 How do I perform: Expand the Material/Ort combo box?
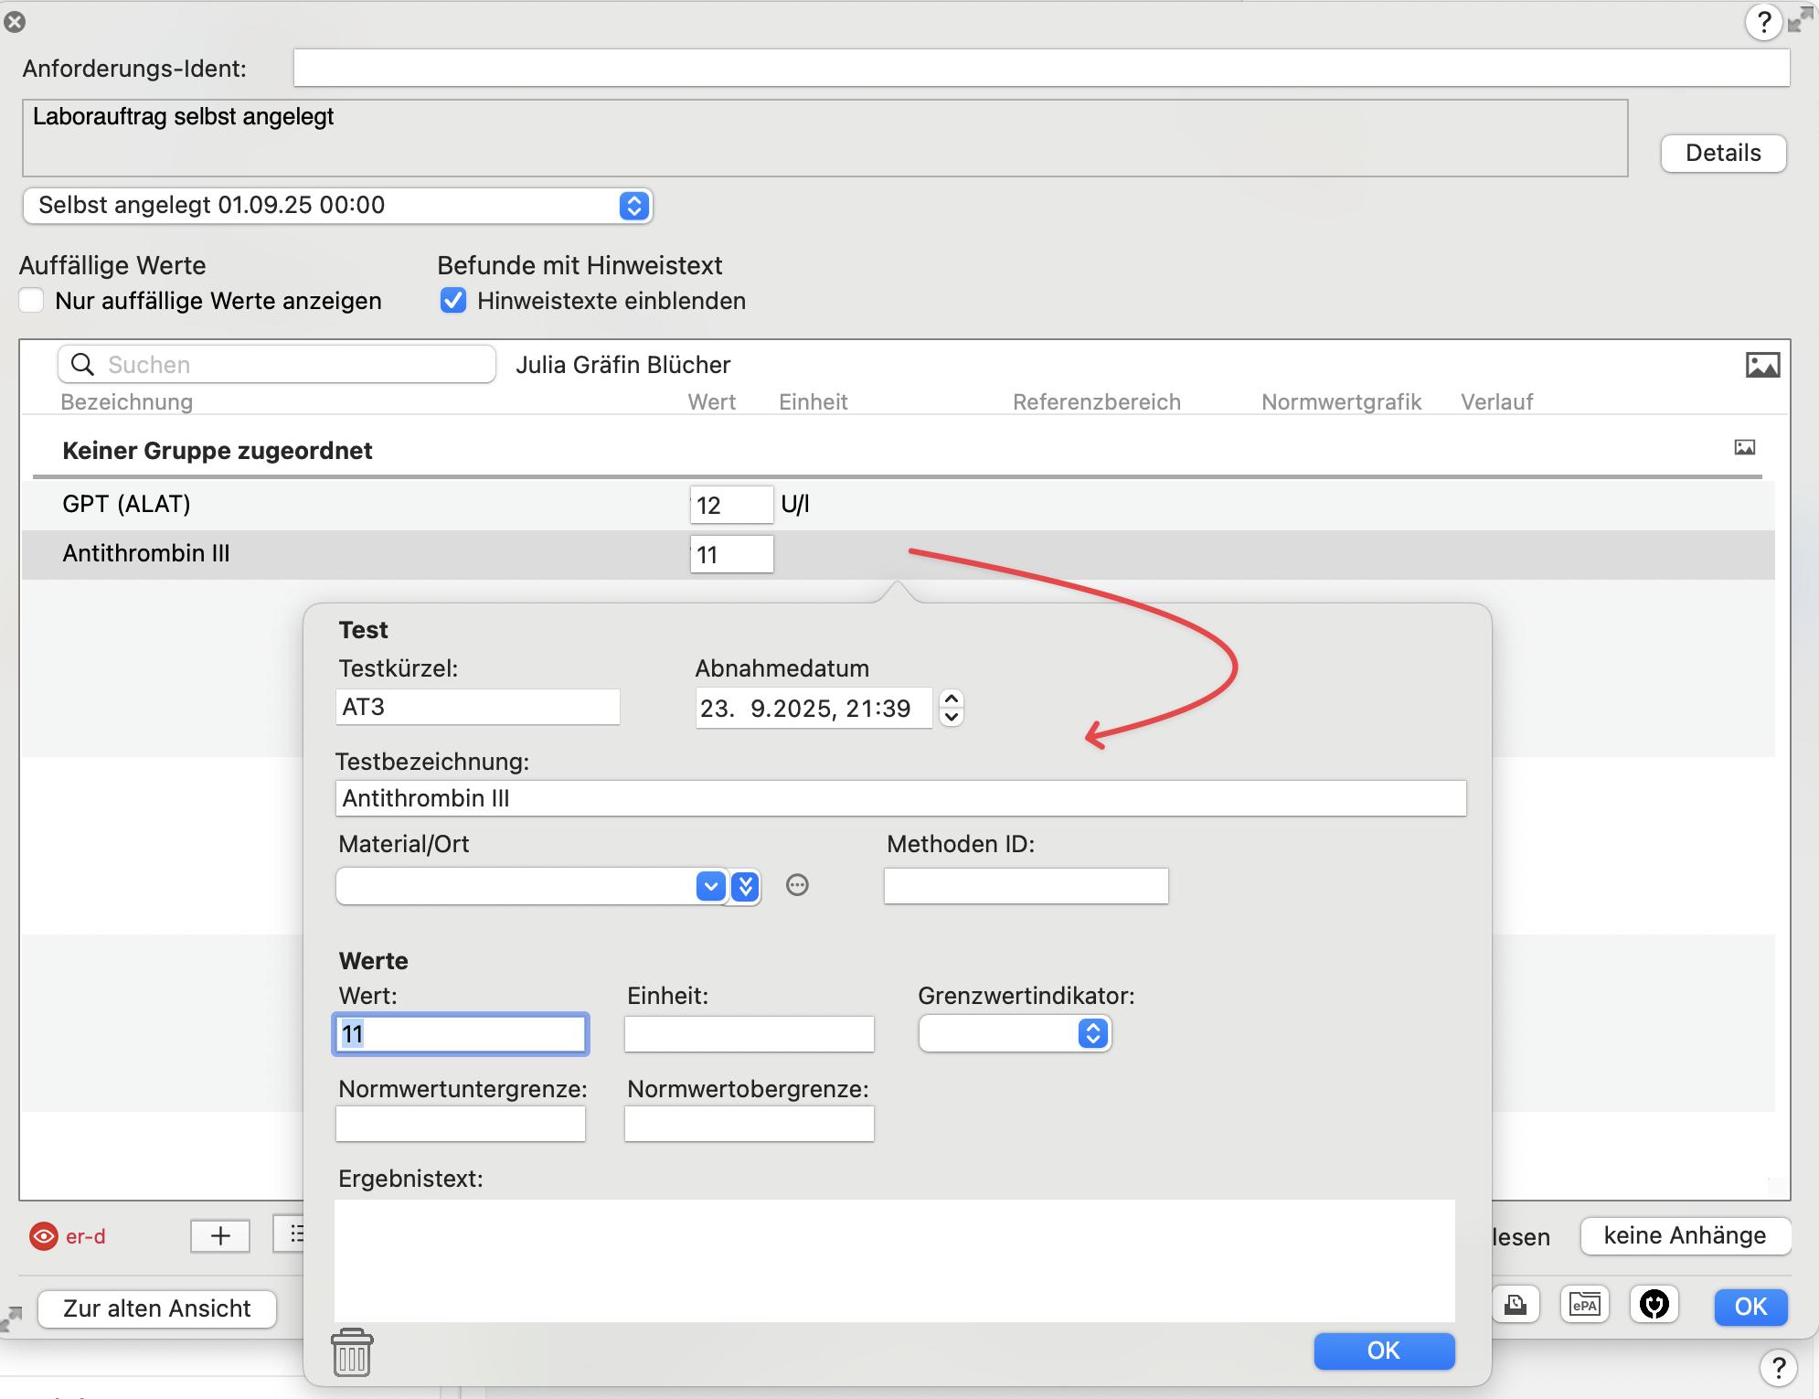(x=710, y=886)
